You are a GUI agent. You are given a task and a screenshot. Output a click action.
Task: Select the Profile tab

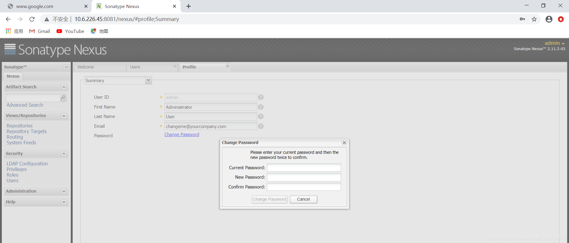coord(204,67)
